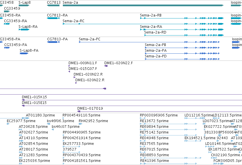Select the S-Lap8-PA protein feature
Image resolution: width=242 pixels, height=165 pixels.
tap(24, 53)
